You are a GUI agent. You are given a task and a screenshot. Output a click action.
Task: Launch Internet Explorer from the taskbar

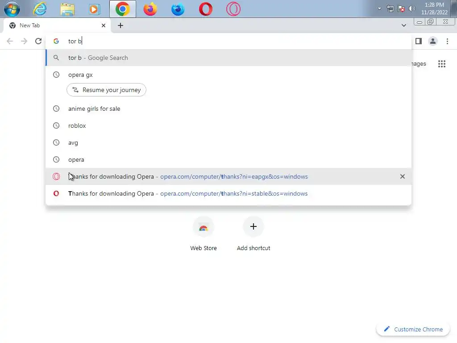40,9
